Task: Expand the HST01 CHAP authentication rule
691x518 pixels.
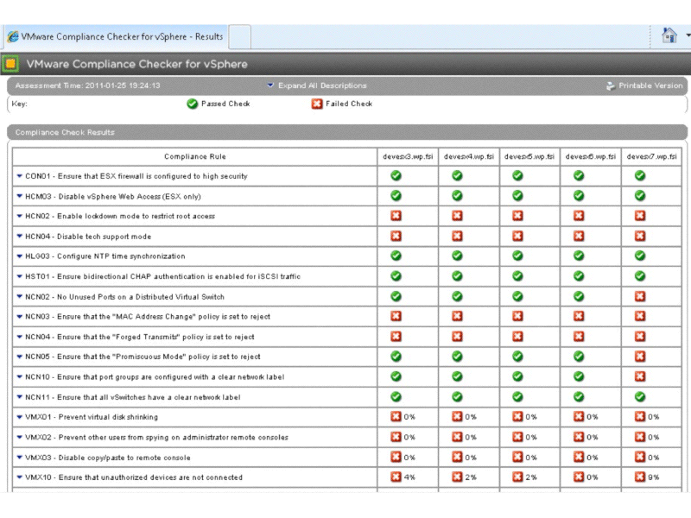Action: [19, 276]
